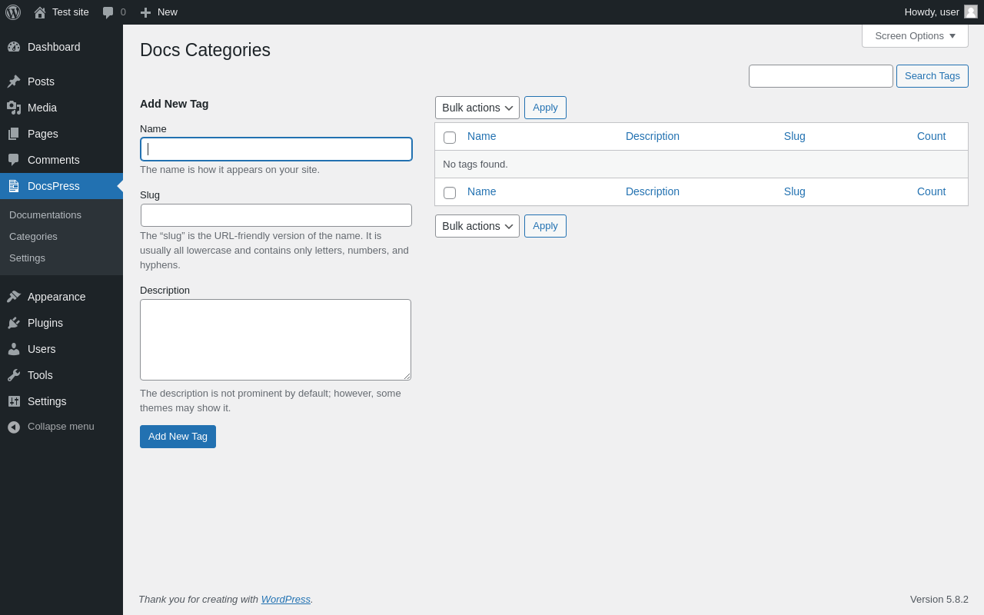Image resolution: width=984 pixels, height=615 pixels.
Task: Click the user avatar in top bar
Action: click(x=971, y=12)
